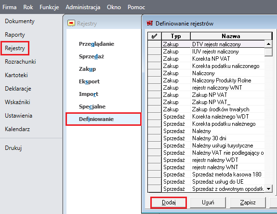The height and width of the screenshot is (214, 277).
Task: Select the Korekta NP VAT row
Action: (x=213, y=58)
